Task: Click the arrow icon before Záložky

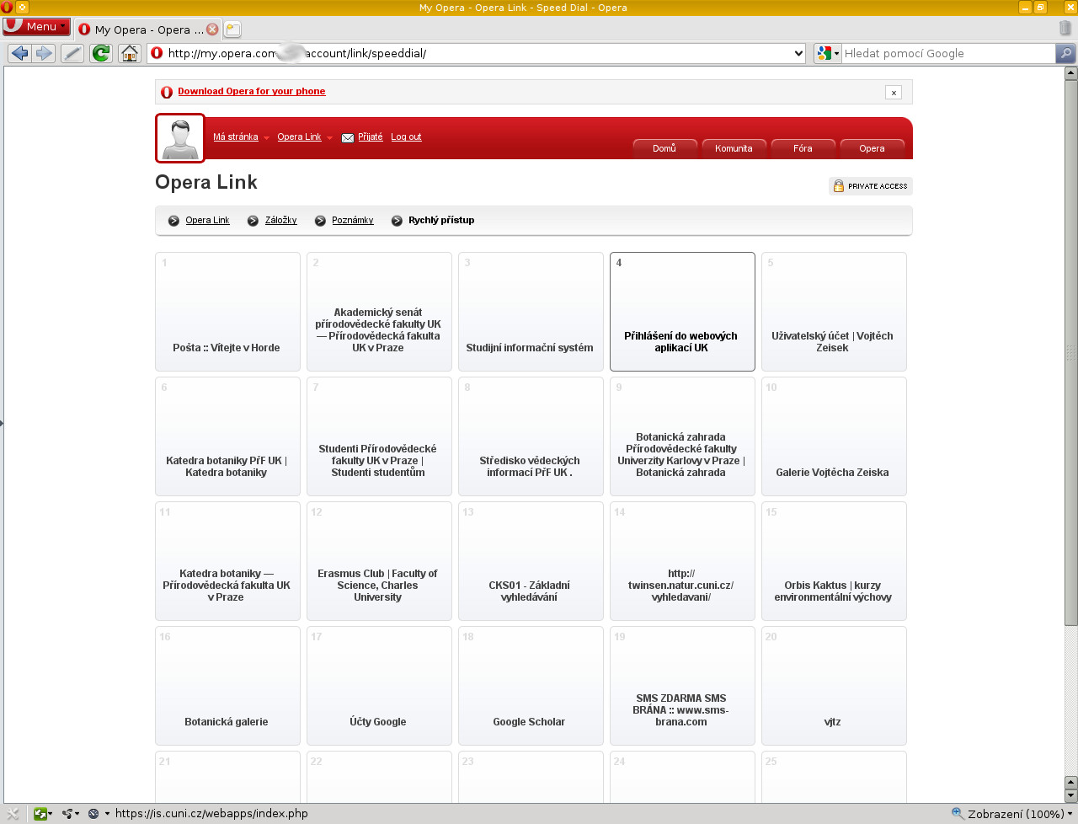Action: [x=253, y=221]
